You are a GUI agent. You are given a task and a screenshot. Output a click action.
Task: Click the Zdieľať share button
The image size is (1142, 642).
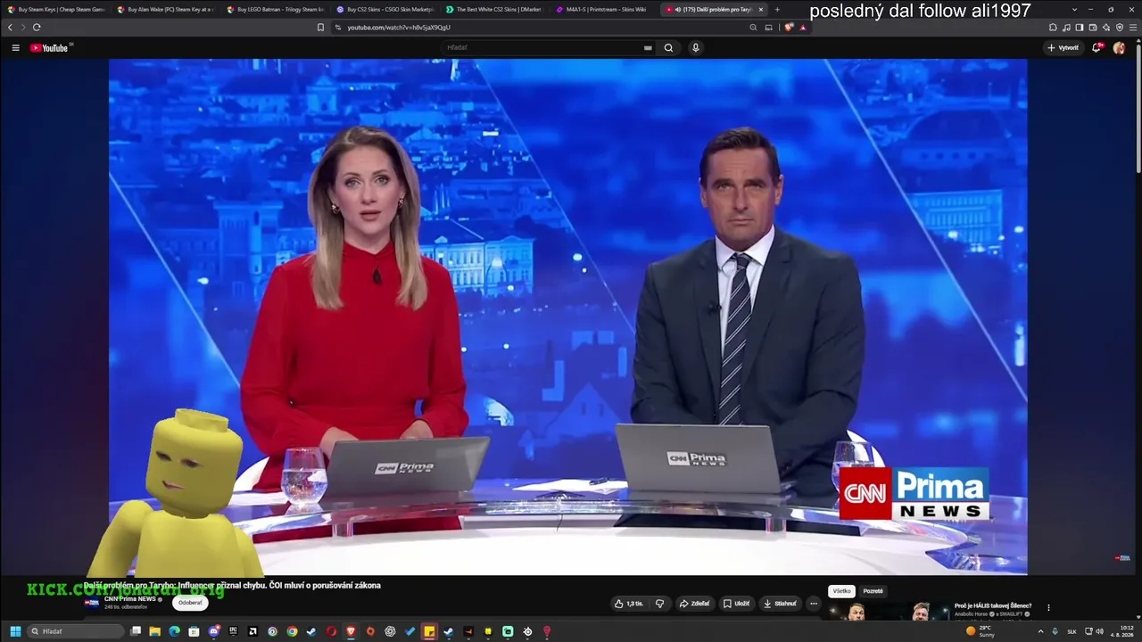pos(694,604)
